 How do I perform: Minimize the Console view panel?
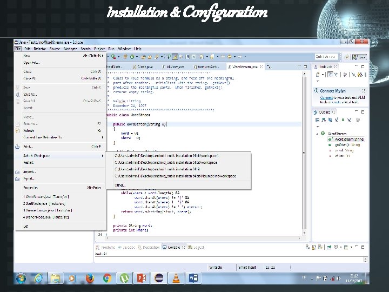(x=357, y=247)
